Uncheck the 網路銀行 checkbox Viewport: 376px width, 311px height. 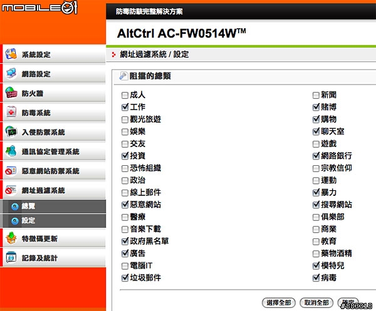click(316, 156)
